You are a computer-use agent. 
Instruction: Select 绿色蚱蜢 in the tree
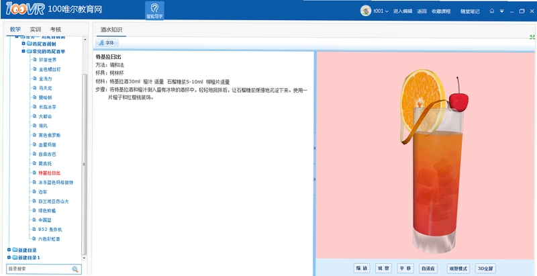(x=48, y=211)
